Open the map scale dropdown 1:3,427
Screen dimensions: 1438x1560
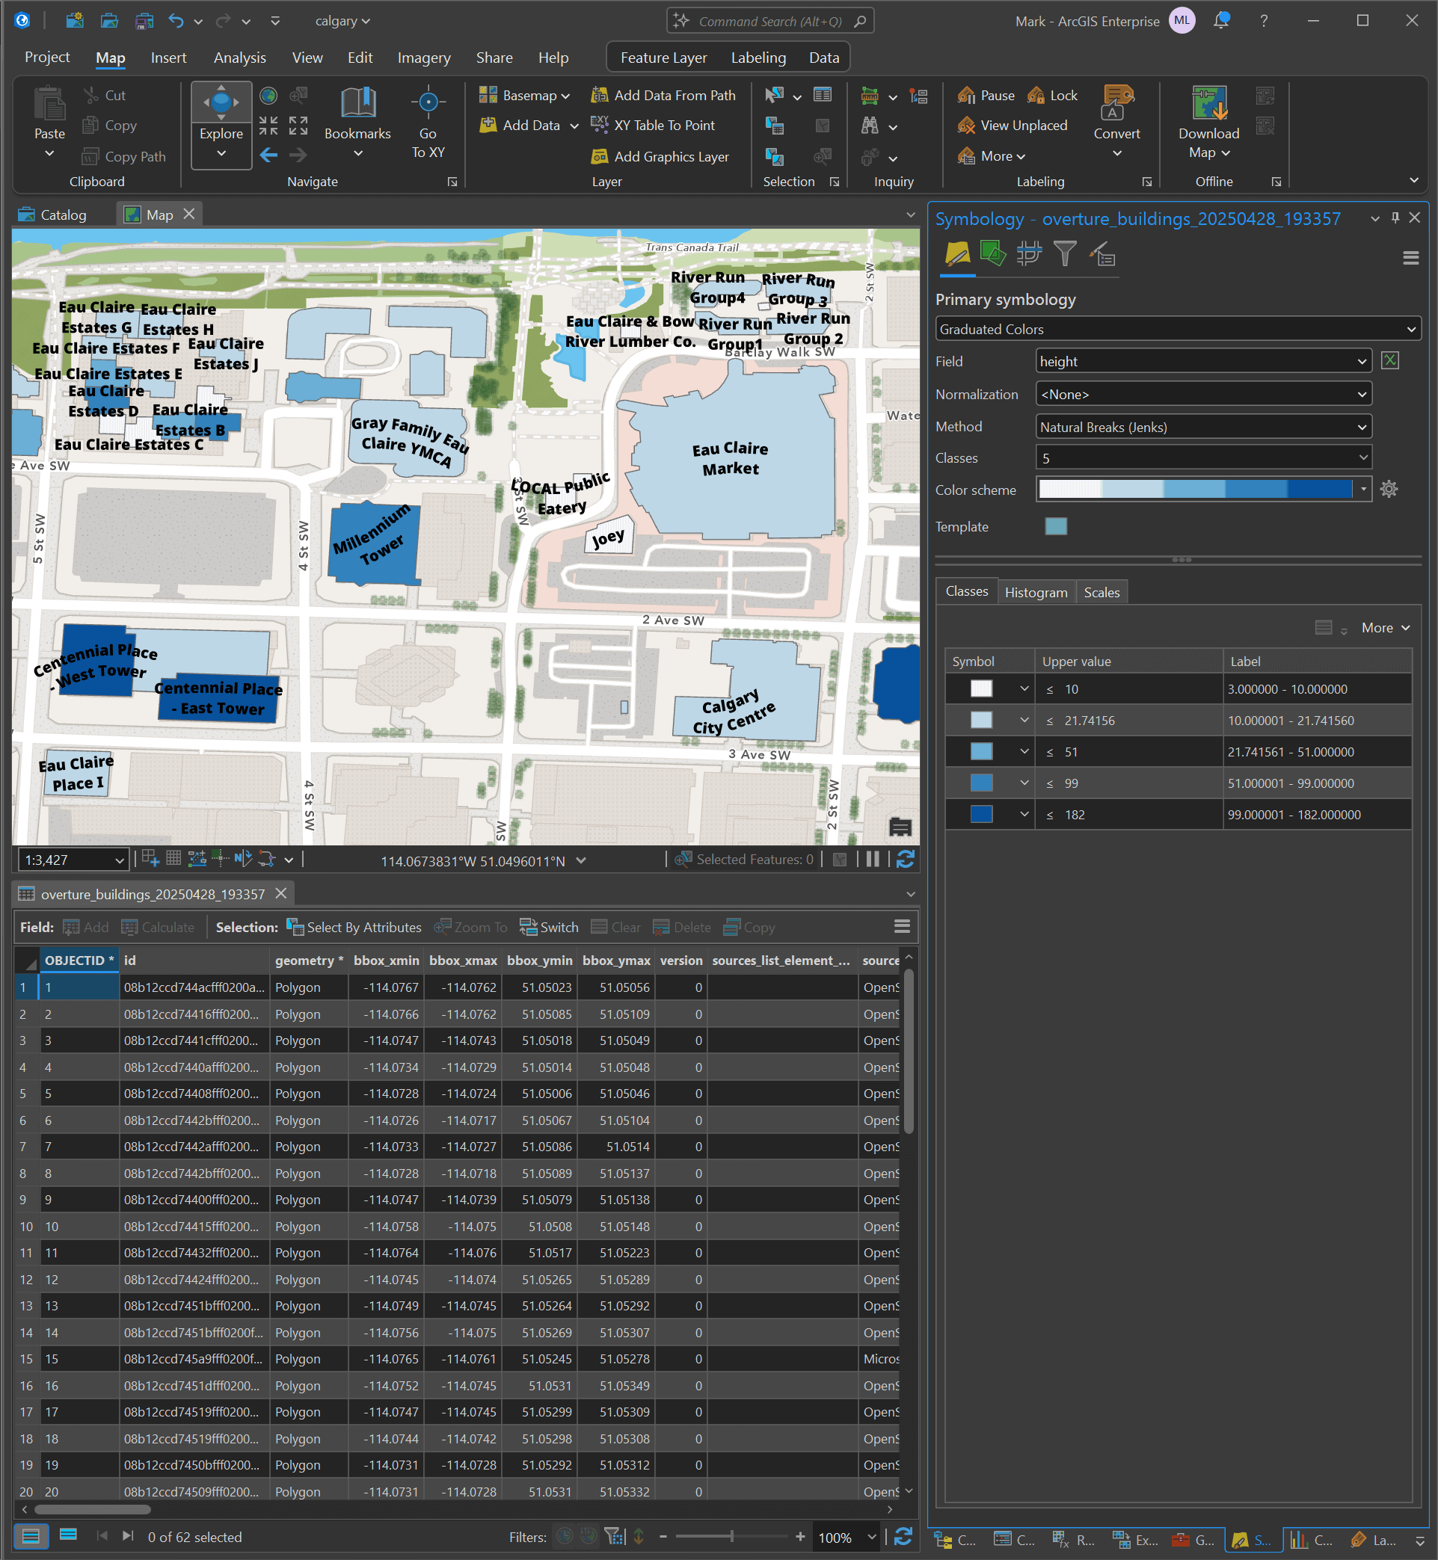coord(72,860)
